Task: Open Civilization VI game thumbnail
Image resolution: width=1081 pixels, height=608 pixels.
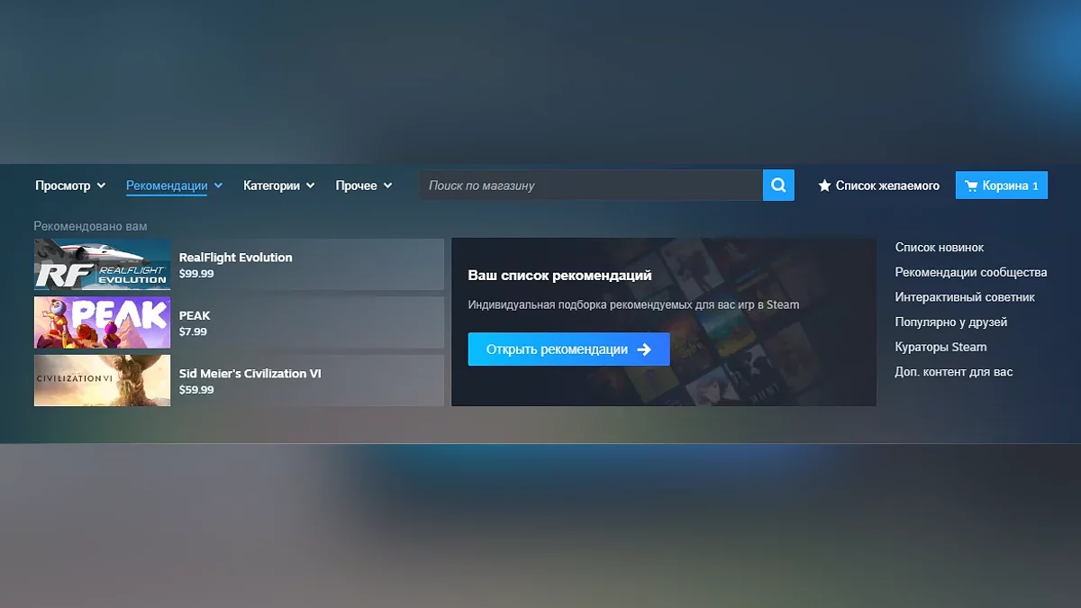Action: [102, 380]
